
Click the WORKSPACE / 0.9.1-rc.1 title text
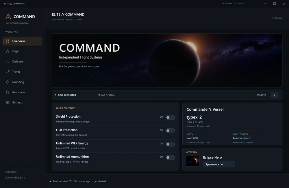click(x=233, y=3)
